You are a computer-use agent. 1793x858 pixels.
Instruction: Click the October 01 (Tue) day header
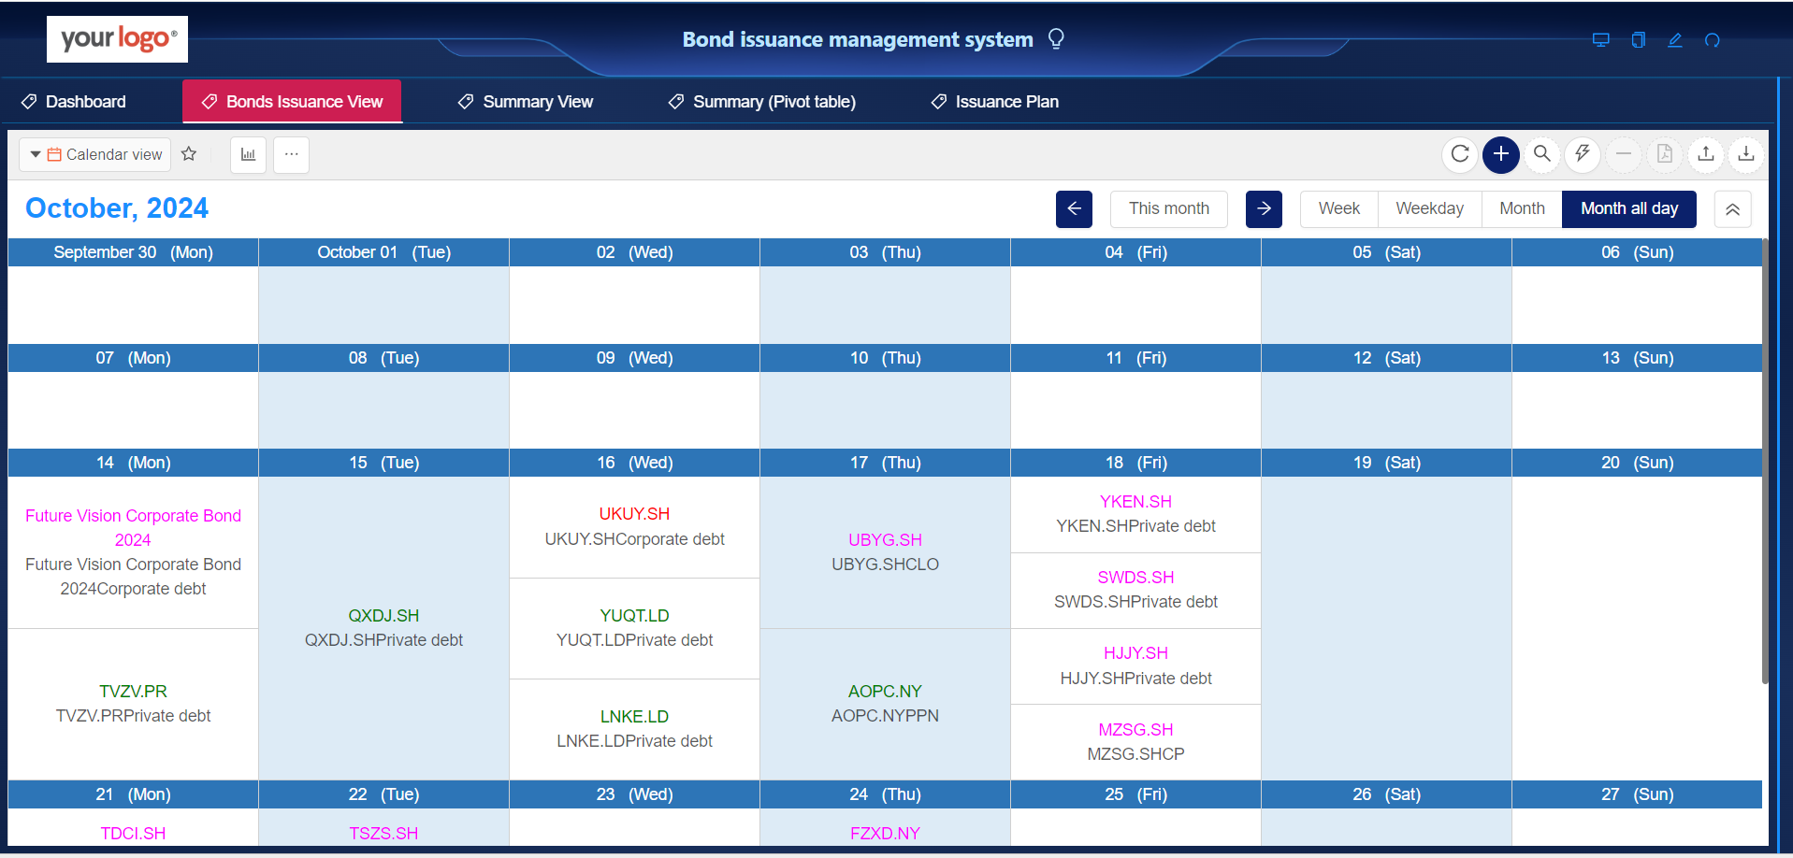tap(383, 252)
